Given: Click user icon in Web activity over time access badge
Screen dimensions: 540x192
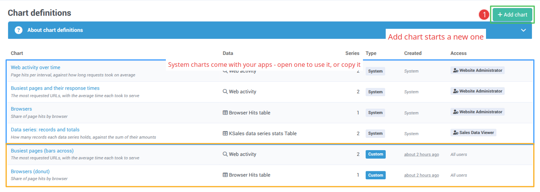Looking at the screenshot, I should 456,71.
